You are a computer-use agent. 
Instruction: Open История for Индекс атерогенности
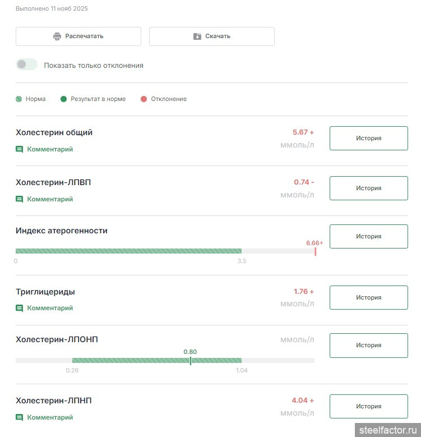[x=368, y=237]
